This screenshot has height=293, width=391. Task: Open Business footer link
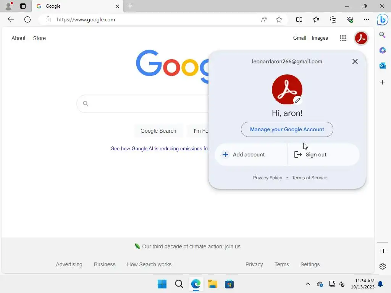tap(105, 264)
